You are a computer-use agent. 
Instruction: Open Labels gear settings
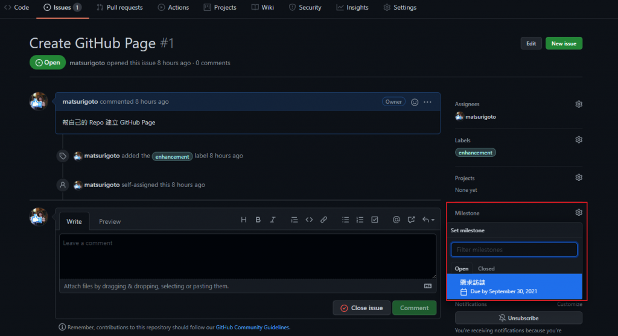coord(579,139)
